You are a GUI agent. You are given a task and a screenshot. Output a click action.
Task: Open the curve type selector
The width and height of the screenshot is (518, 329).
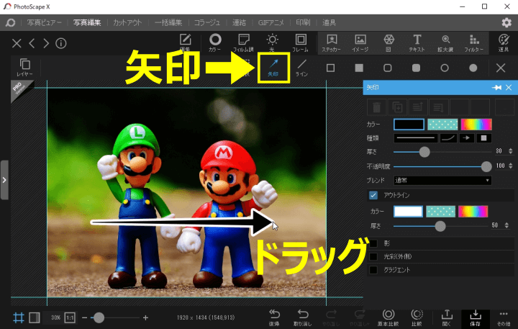point(448,138)
